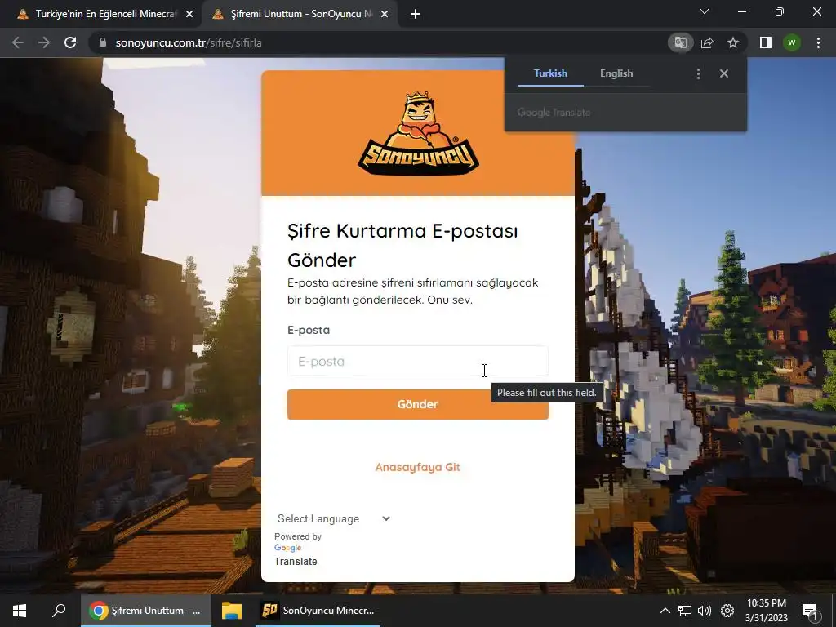Image resolution: width=836 pixels, height=627 pixels.
Task: Click the address bar URL
Action: click(189, 42)
